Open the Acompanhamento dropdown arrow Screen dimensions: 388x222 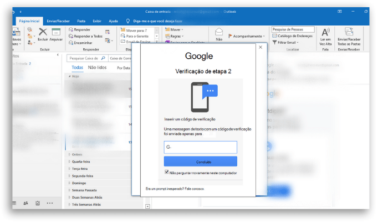tap(264, 36)
